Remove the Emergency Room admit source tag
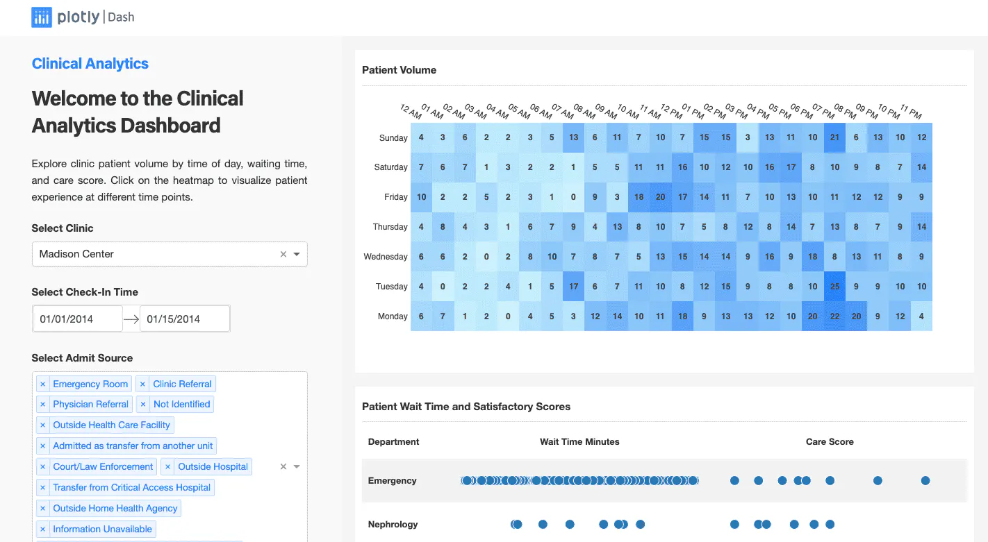Screen dimensions: 988x542 tap(43, 384)
